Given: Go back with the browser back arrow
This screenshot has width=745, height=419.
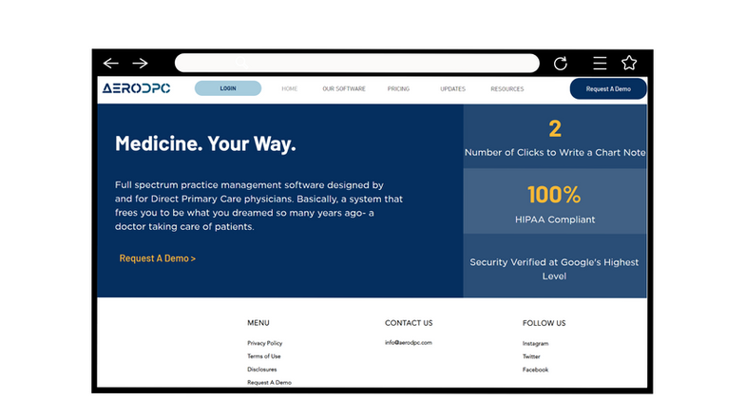Looking at the screenshot, I should (x=110, y=63).
